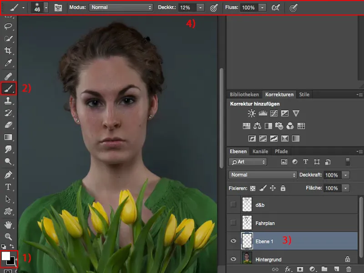This screenshot has height=273, width=364.
Task: Open the Fluss flow slider arrow
Action: [x=263, y=8]
